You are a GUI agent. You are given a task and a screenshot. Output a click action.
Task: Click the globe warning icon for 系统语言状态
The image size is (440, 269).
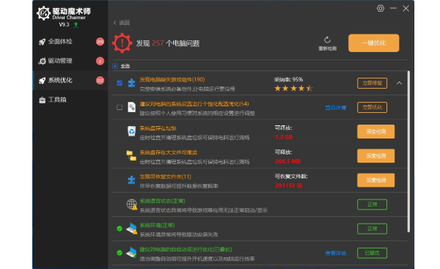pos(131,204)
